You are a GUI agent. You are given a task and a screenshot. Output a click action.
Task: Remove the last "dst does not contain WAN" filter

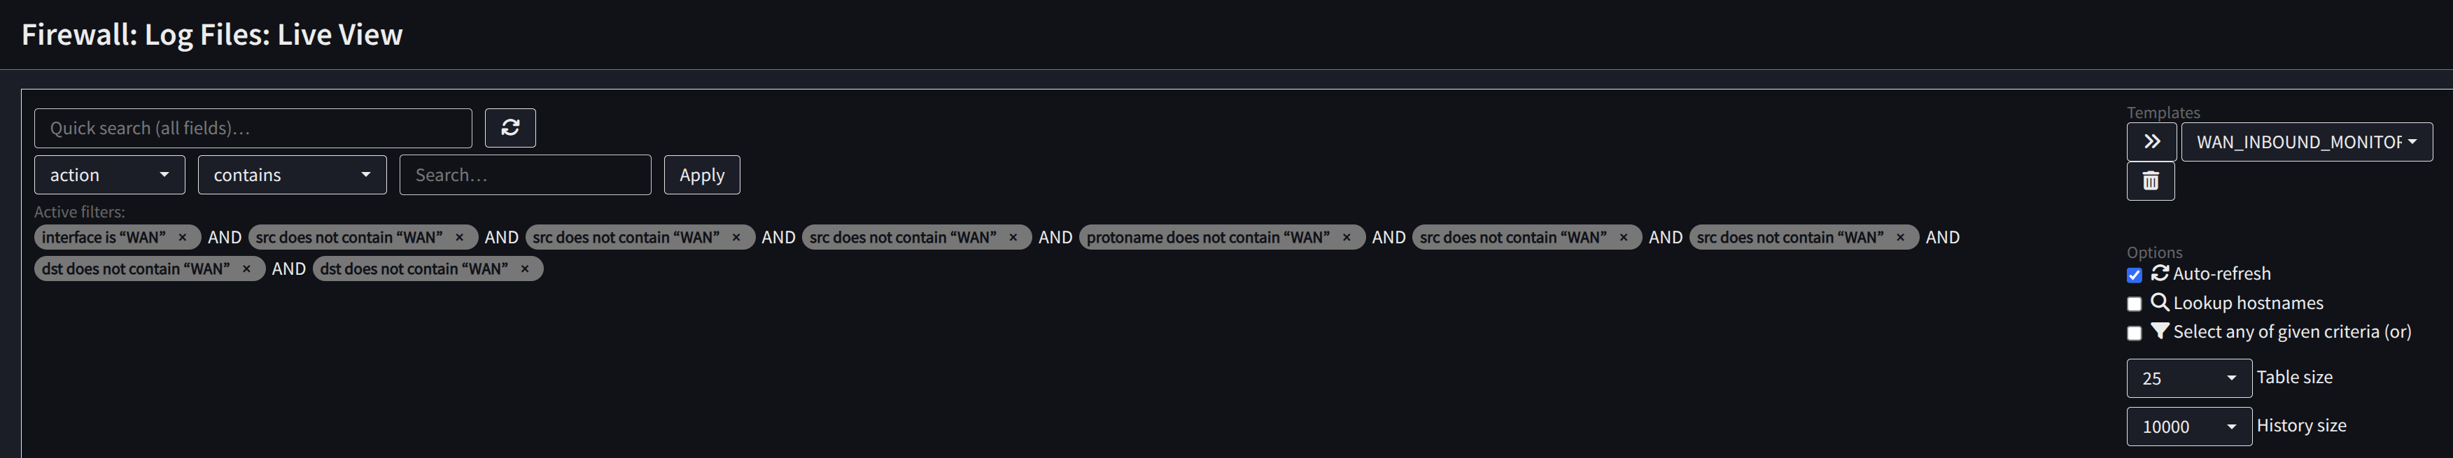(523, 269)
